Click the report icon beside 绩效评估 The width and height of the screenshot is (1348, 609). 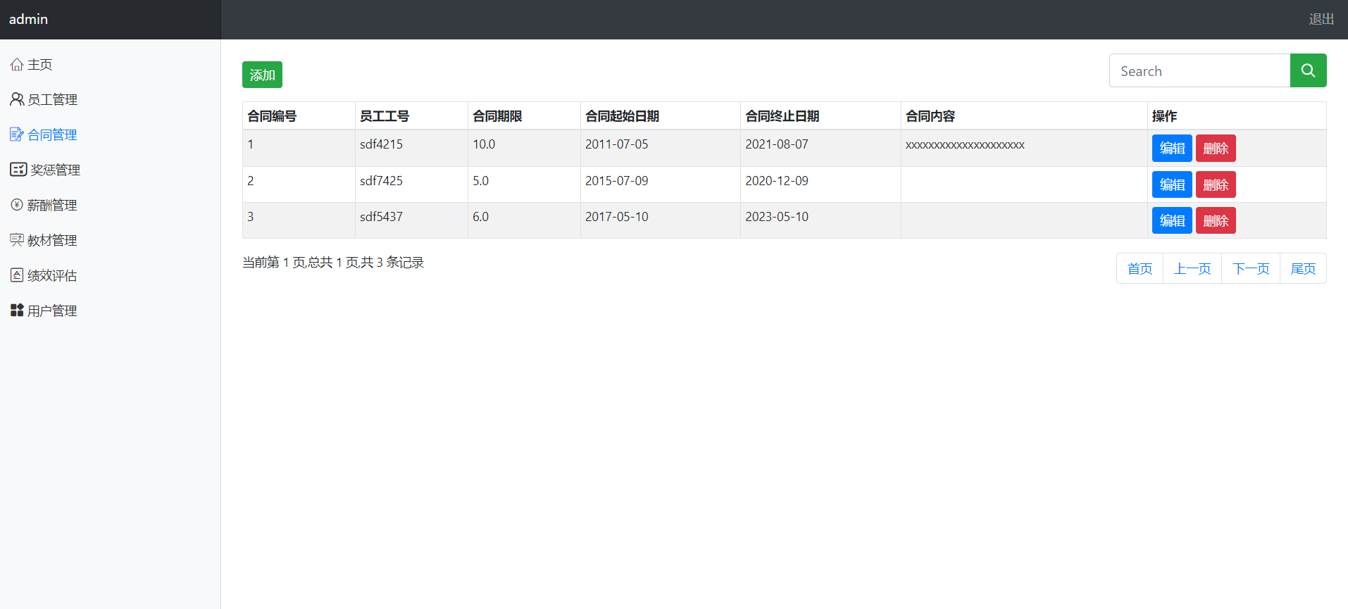tap(17, 275)
